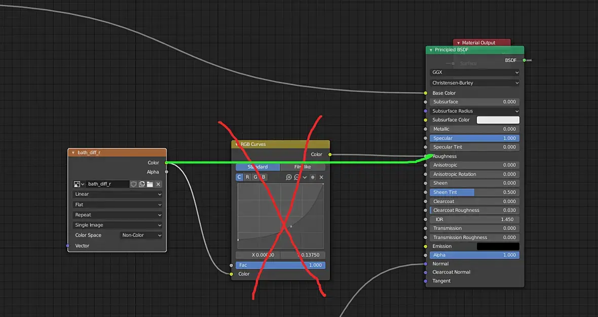598x317 pixels.
Task: Open the Christensen-Burley subsurface method dropdown
Action: [474, 83]
